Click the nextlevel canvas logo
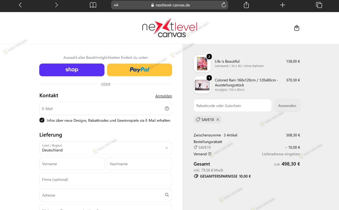Screen dimensions: 339x210 click(169, 28)
